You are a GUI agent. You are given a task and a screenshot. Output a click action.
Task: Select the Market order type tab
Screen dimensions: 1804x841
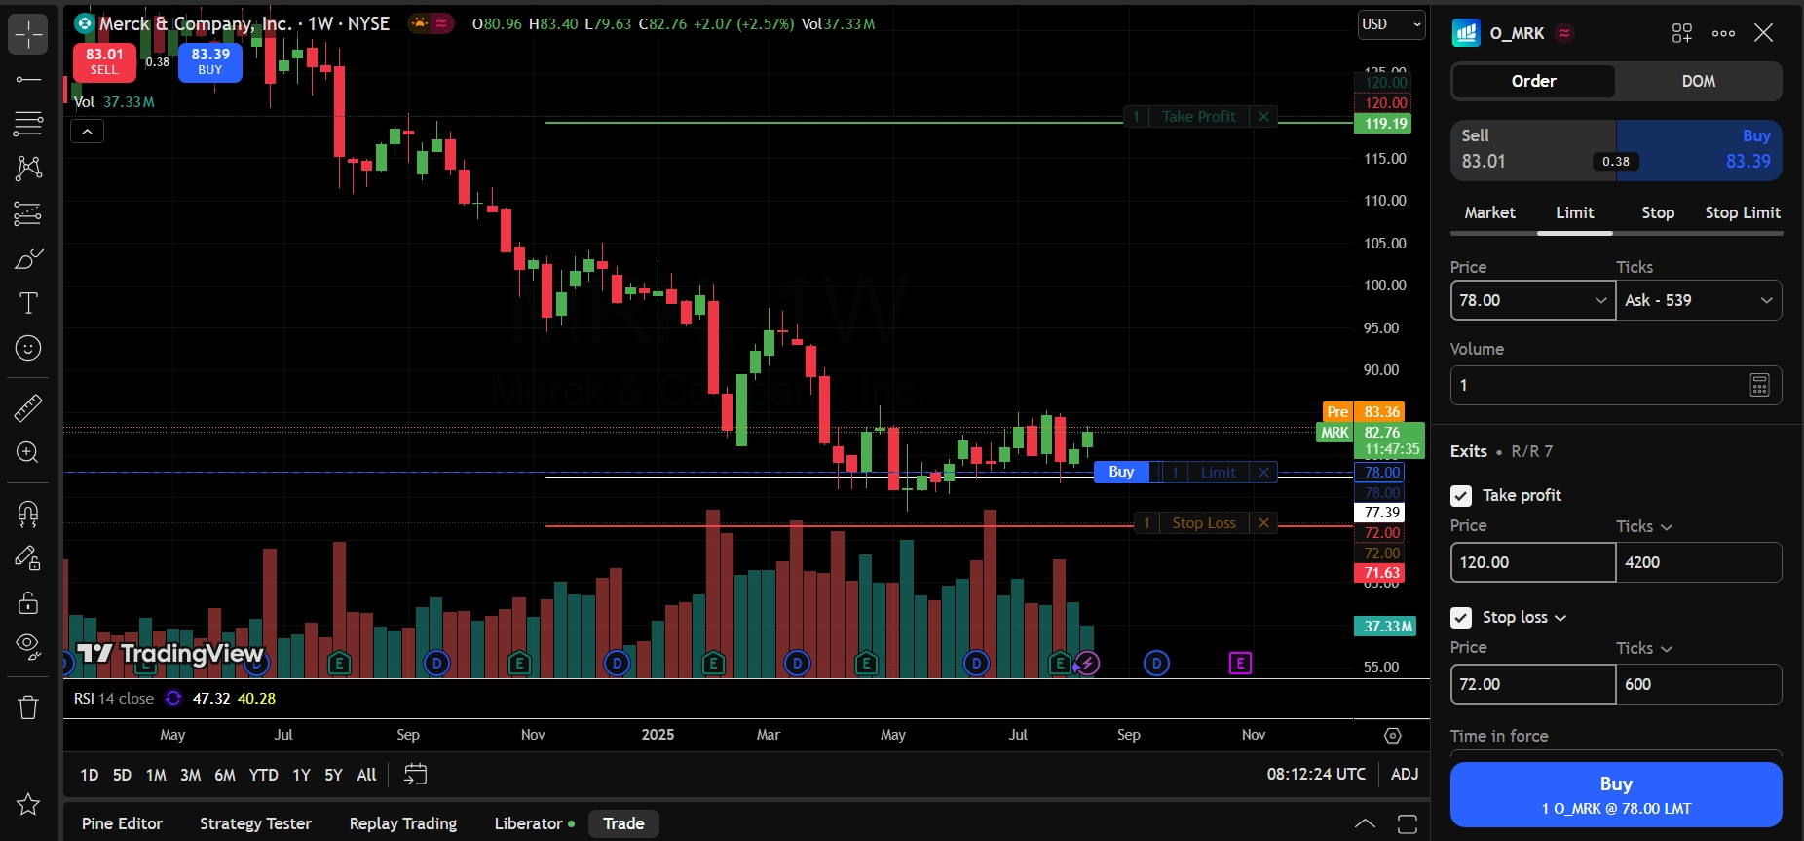[x=1489, y=212]
